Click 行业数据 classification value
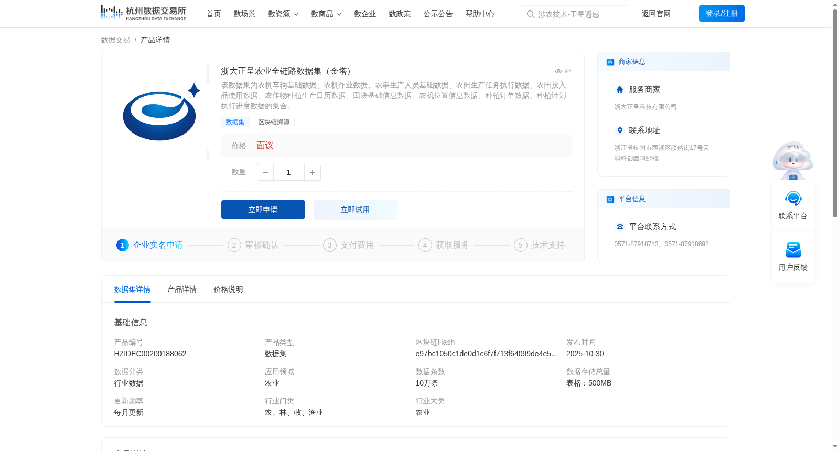The height and width of the screenshot is (451, 839). pyautogui.click(x=128, y=383)
